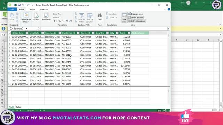Image resolution: width=223 pixels, height=125 pixels.
Task: Undo the last action in Power Pivot
Action: 23,5
